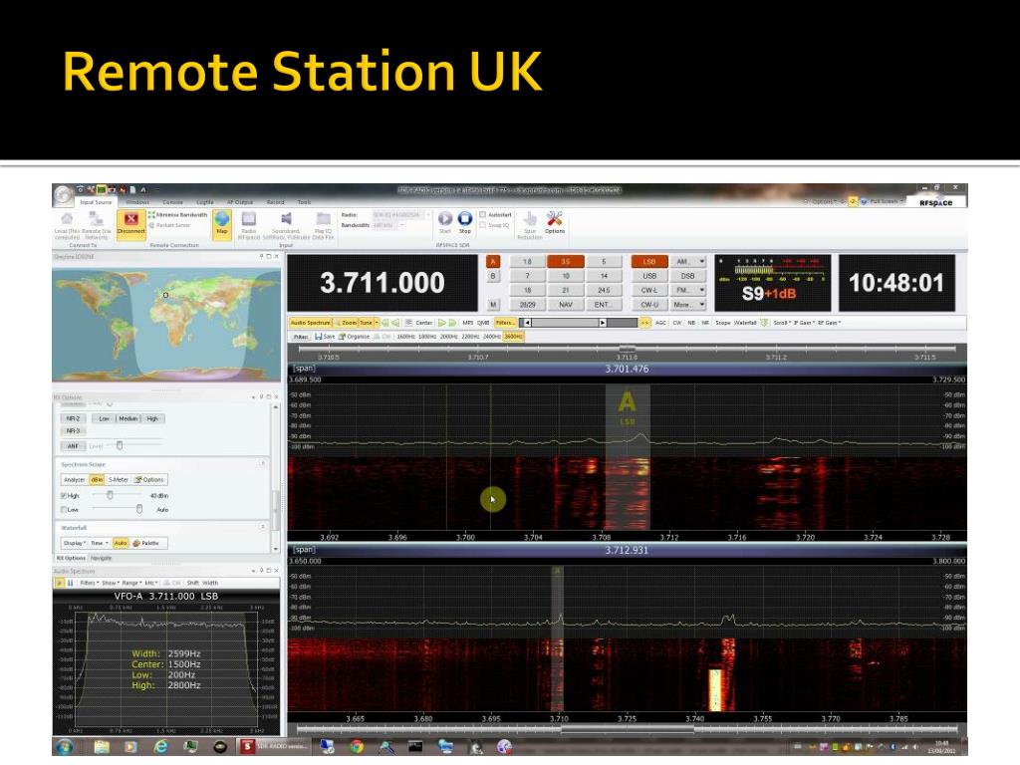Adjust the ANF Level slider handle
Image resolution: width=1020 pixels, height=765 pixels.
click(x=120, y=445)
